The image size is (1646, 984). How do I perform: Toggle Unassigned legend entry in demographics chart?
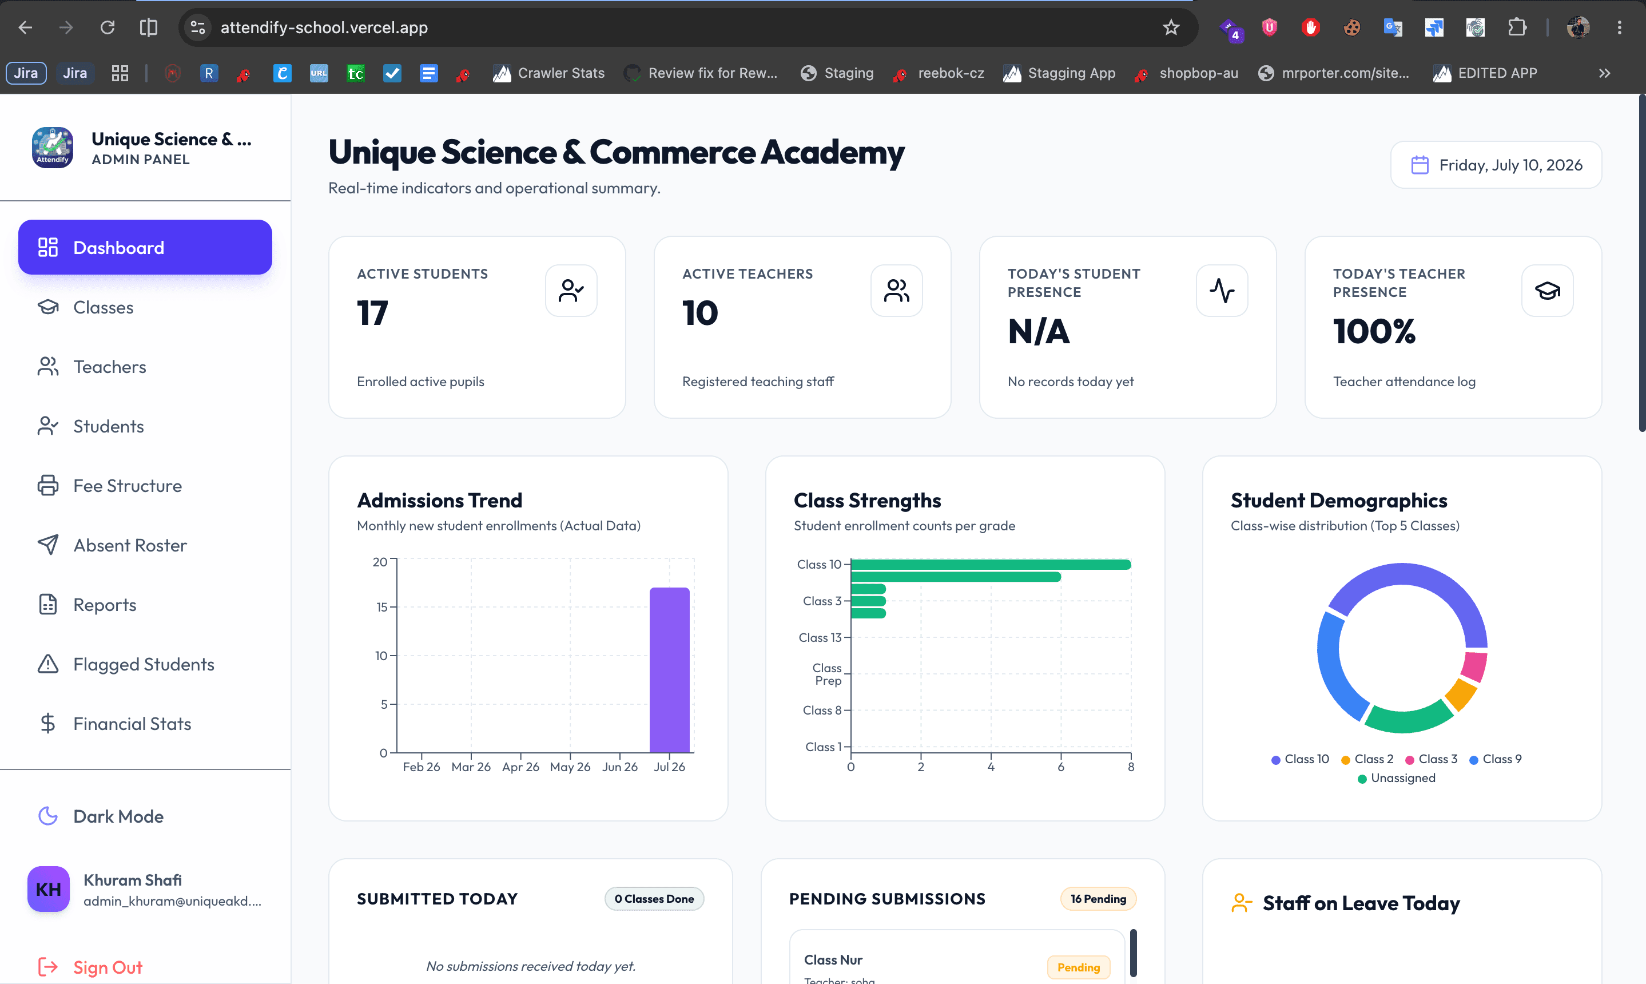[1396, 778]
